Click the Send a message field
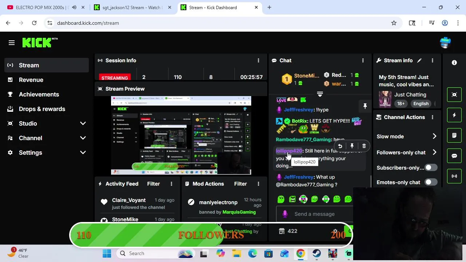The height and width of the screenshot is (262, 466). point(315,214)
